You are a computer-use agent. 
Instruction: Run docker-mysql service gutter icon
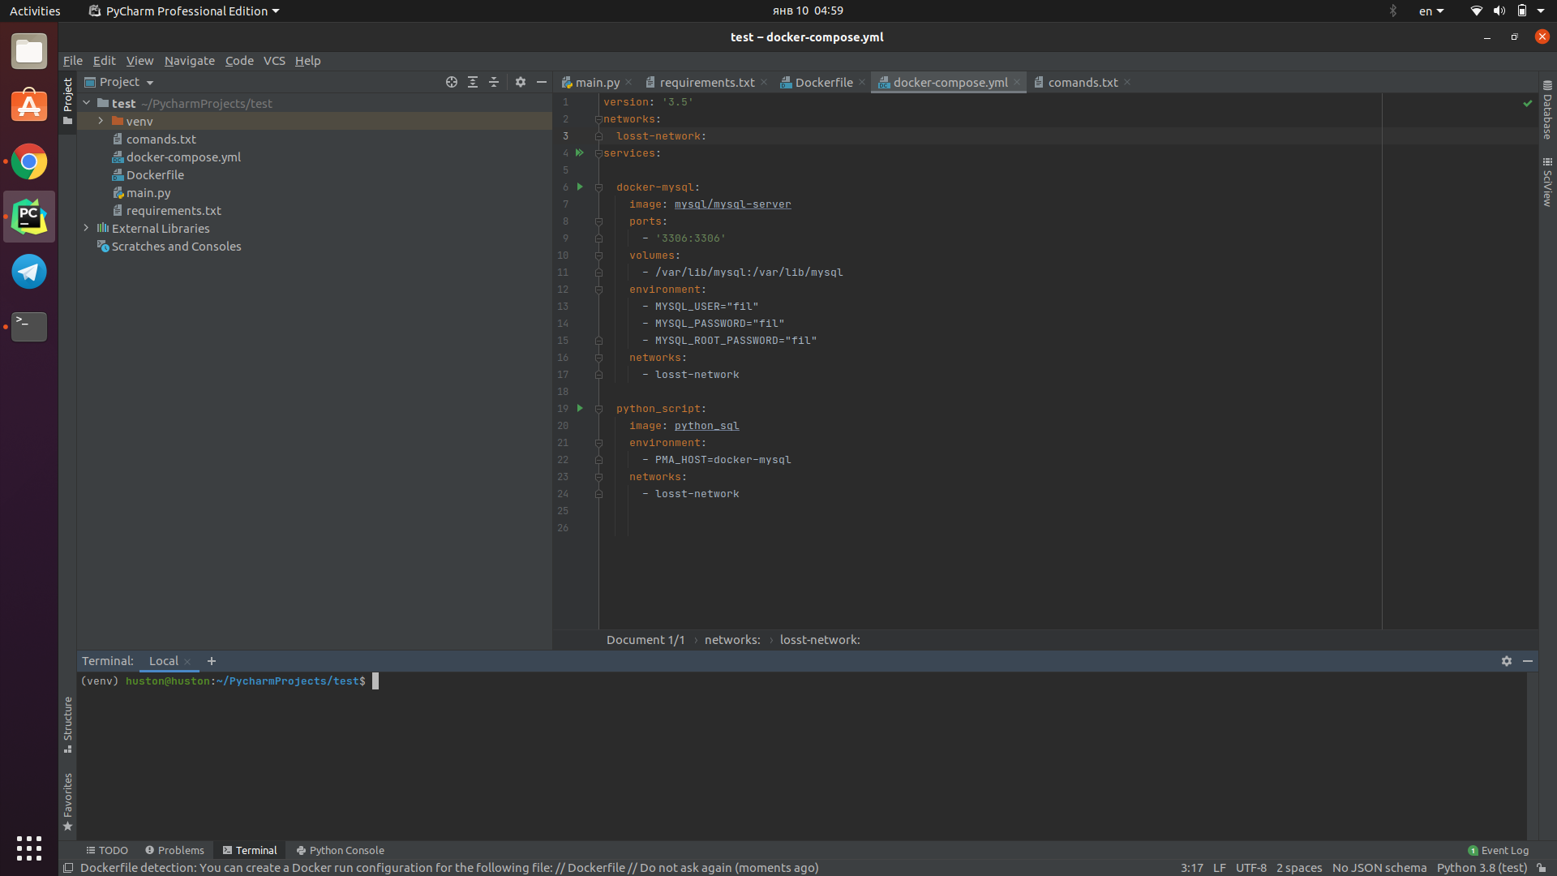click(x=580, y=187)
